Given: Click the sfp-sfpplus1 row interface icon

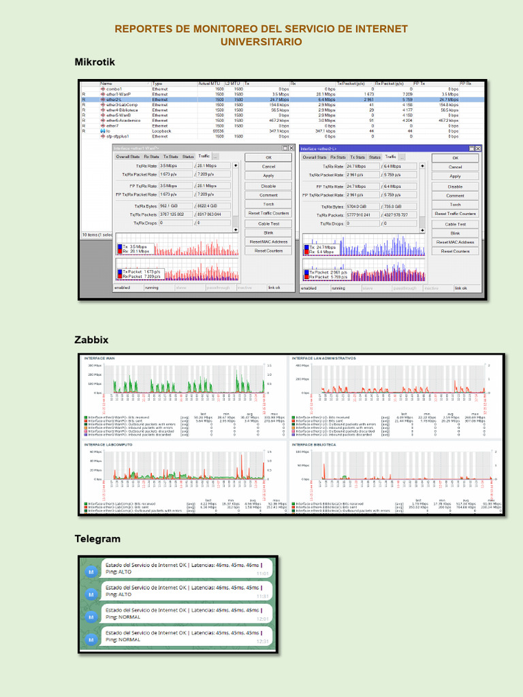Looking at the screenshot, I should tap(103, 136).
